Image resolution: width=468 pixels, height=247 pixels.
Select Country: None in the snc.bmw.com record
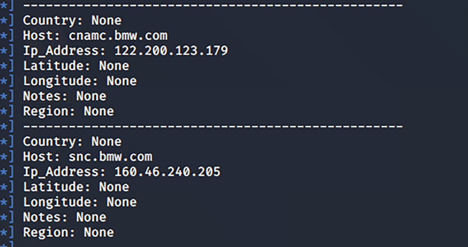click(x=72, y=141)
